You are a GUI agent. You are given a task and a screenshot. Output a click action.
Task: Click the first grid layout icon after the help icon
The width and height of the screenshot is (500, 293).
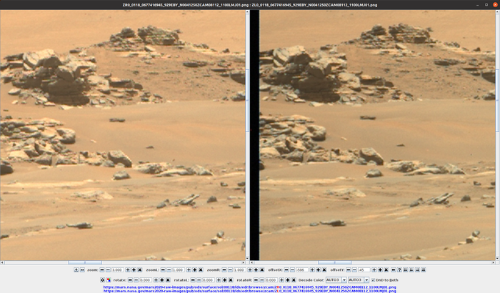[405, 270]
